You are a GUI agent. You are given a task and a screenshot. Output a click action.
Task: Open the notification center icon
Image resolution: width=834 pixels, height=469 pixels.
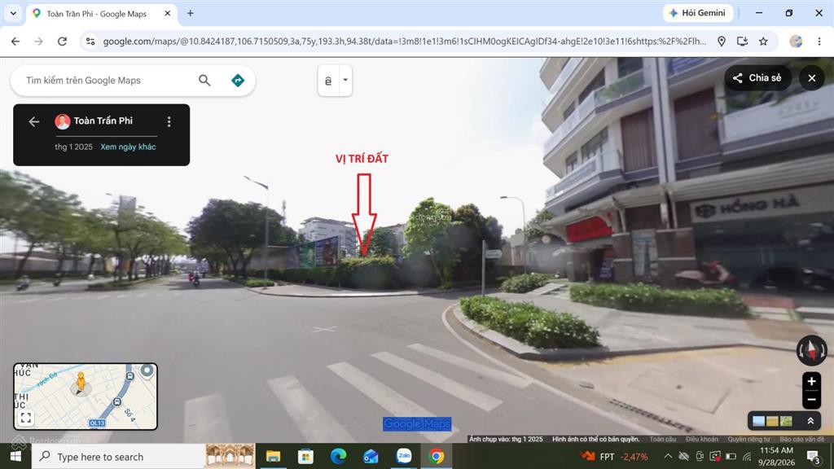[x=813, y=456]
